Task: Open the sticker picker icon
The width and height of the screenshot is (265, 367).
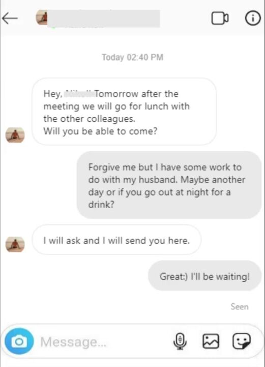Action: click(242, 341)
